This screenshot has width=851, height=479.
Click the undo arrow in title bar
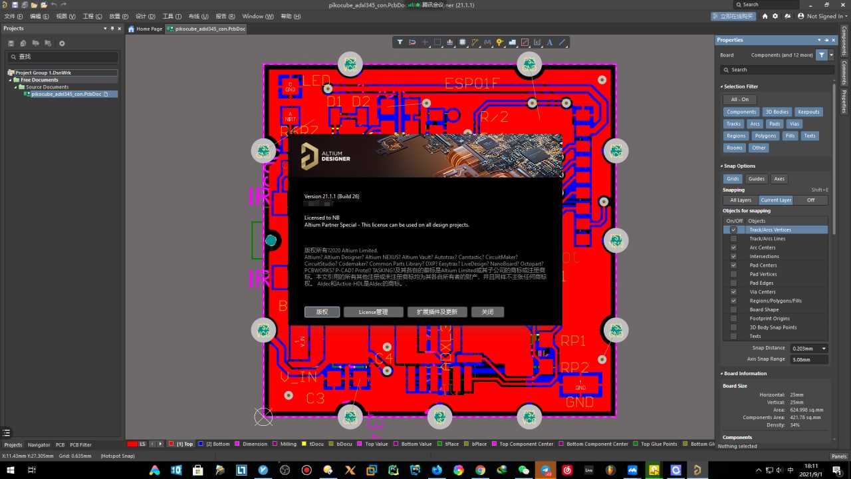point(54,5)
